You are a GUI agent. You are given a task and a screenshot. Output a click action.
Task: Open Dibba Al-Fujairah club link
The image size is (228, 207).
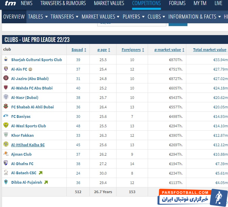(27, 183)
